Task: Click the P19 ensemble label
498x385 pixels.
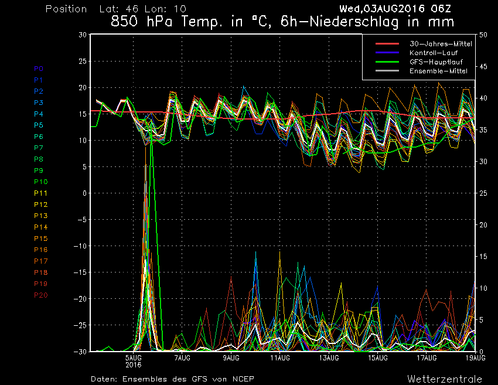Action: coord(40,284)
